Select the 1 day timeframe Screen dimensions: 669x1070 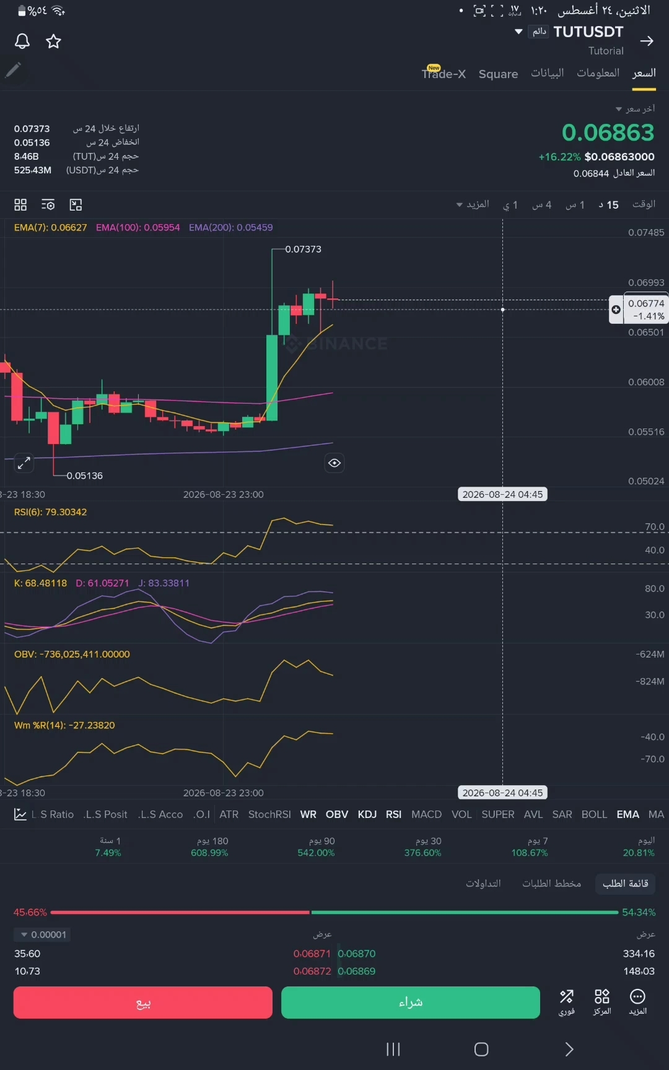[x=510, y=205]
